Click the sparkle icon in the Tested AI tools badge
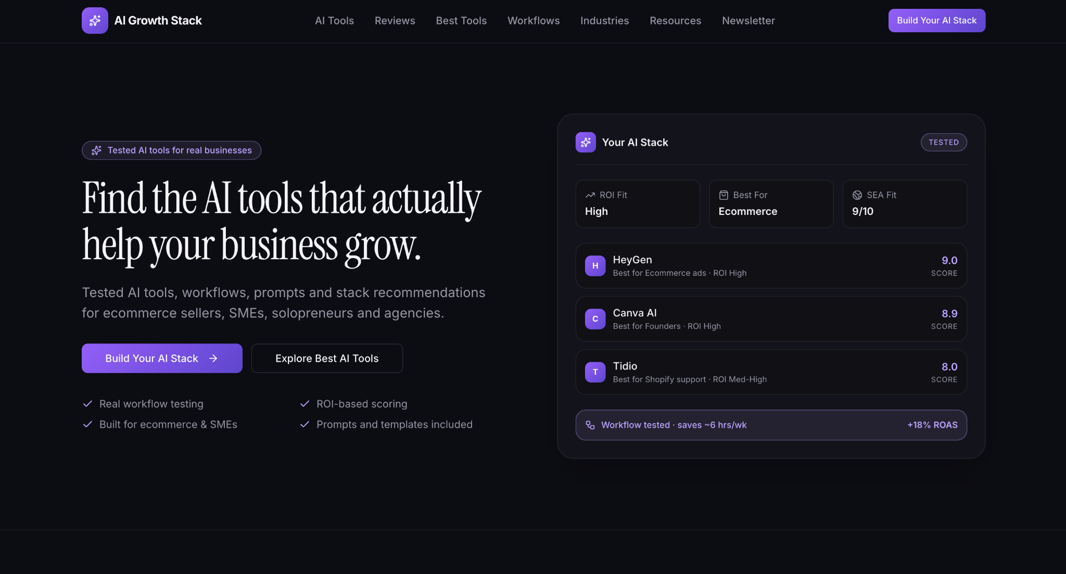1066x574 pixels. click(96, 150)
